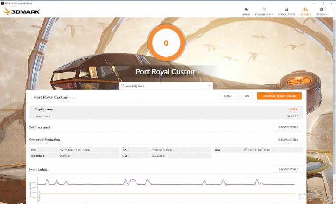Click the orange score circle showing 0
The image size is (336, 204).
click(x=166, y=43)
